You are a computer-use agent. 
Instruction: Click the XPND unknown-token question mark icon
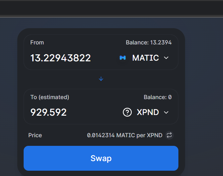(127, 112)
